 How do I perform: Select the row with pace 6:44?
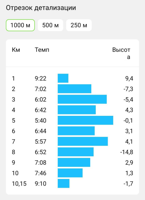72,131
